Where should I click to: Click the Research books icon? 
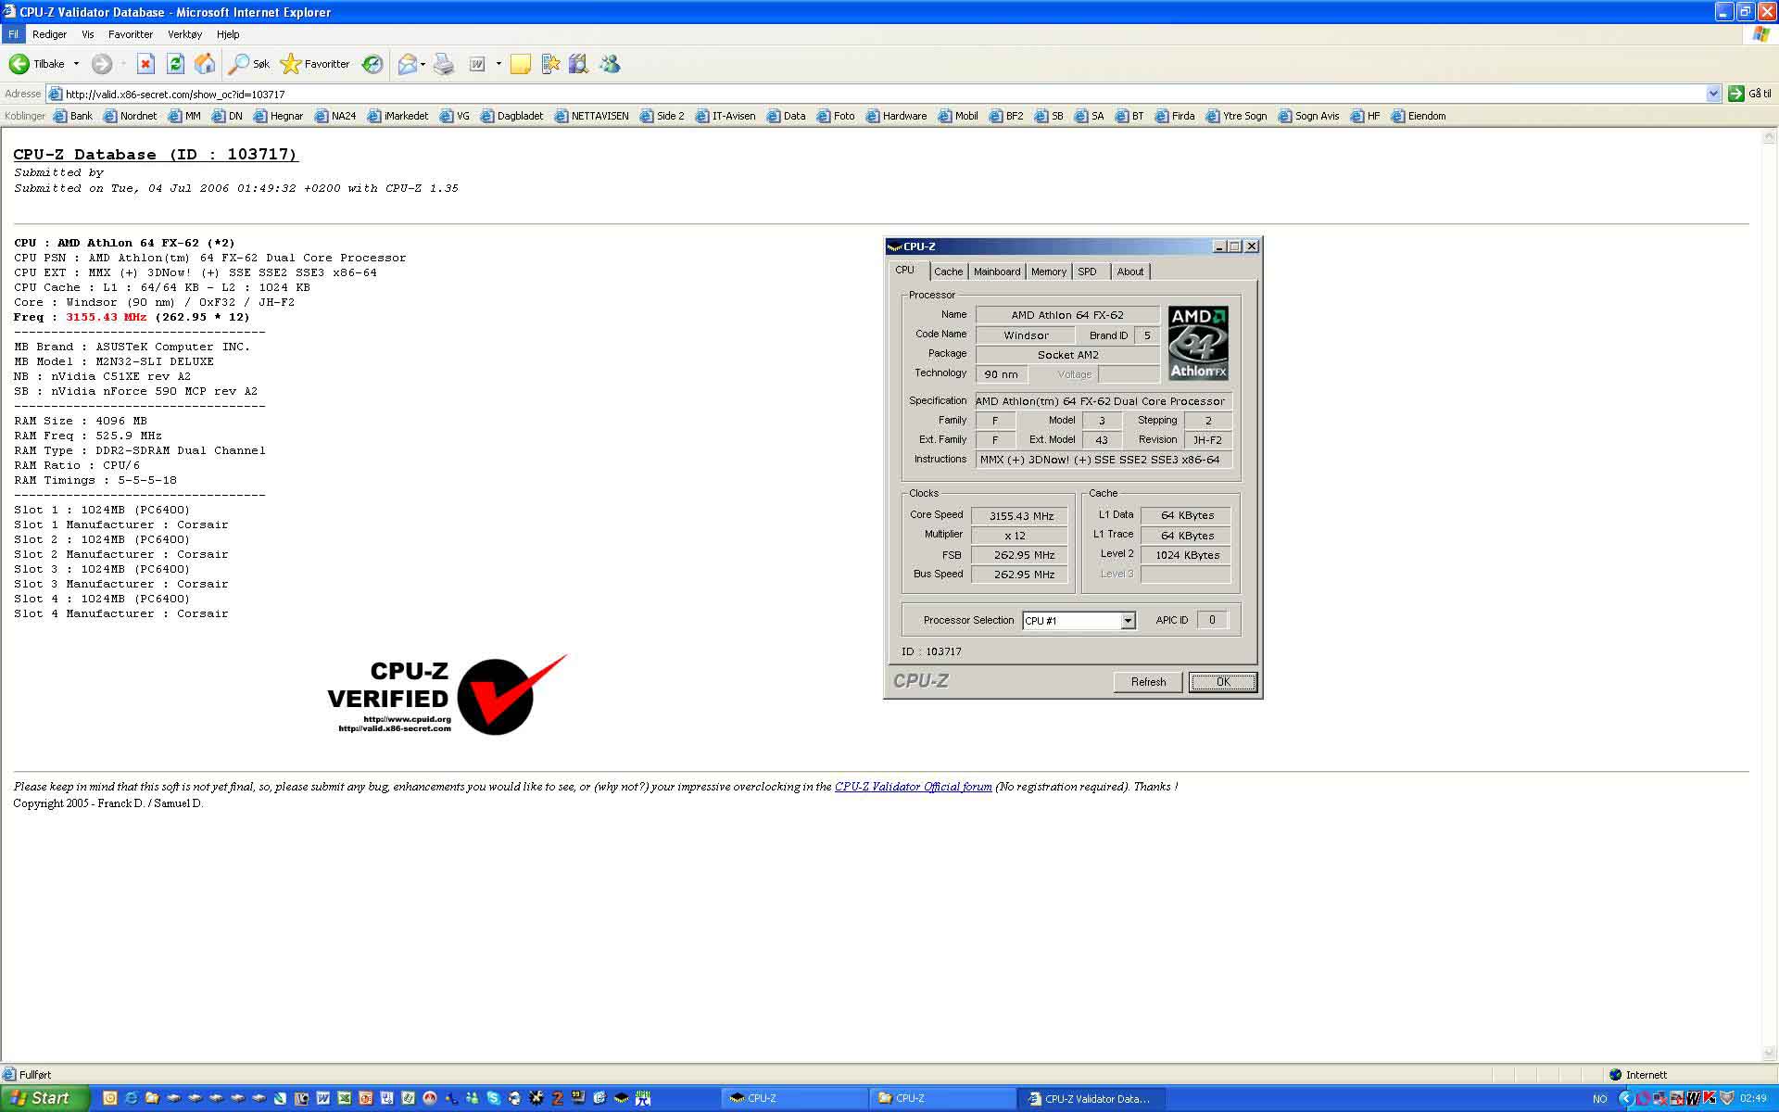(x=579, y=64)
